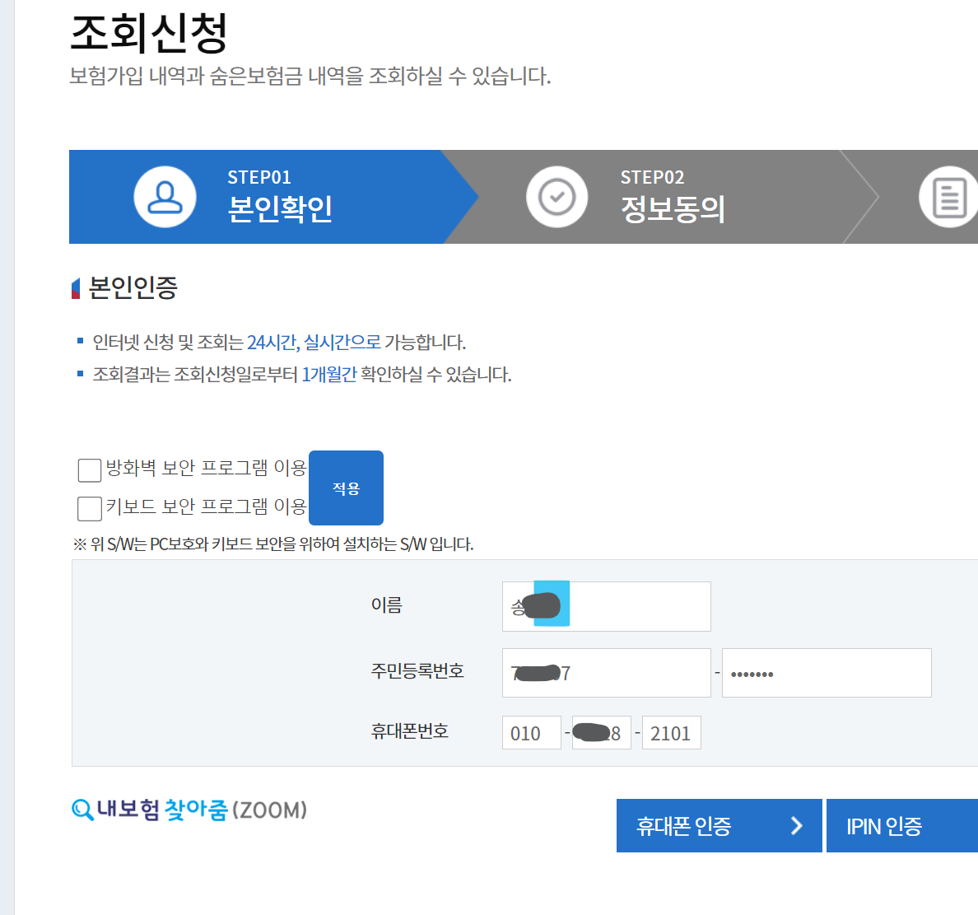This screenshot has height=915, width=978.
Task: Click the 1개월간 highlighted text
Action: coord(329,375)
